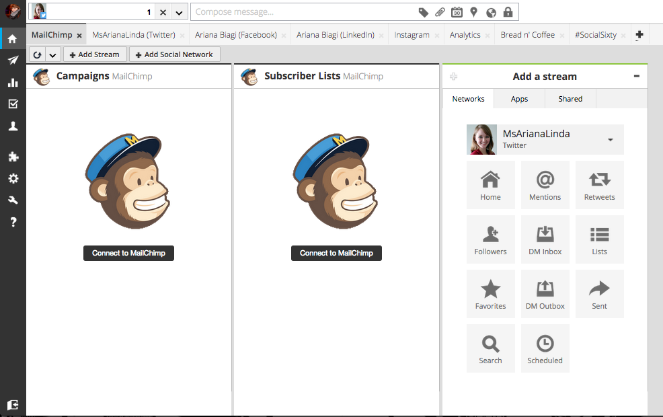Add a Scheduled stream
Screen dimensions: 663x417
pyautogui.click(x=545, y=348)
